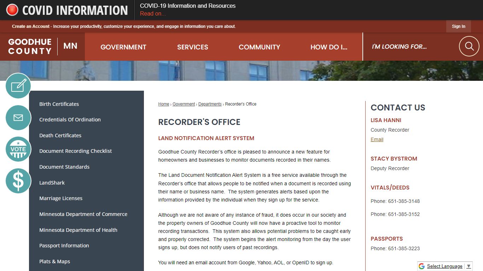Open Birth Certificates in sidebar

point(59,104)
